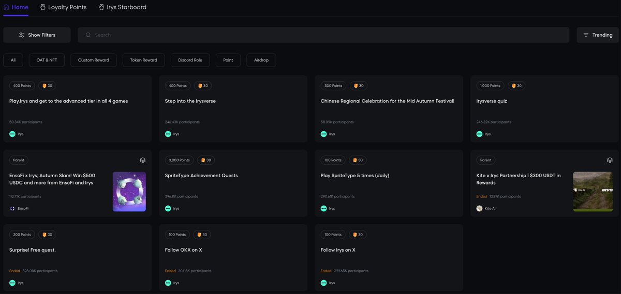621x294 pixels.
Task: Click the sort lines icon beside Trending
Action: click(x=586, y=35)
